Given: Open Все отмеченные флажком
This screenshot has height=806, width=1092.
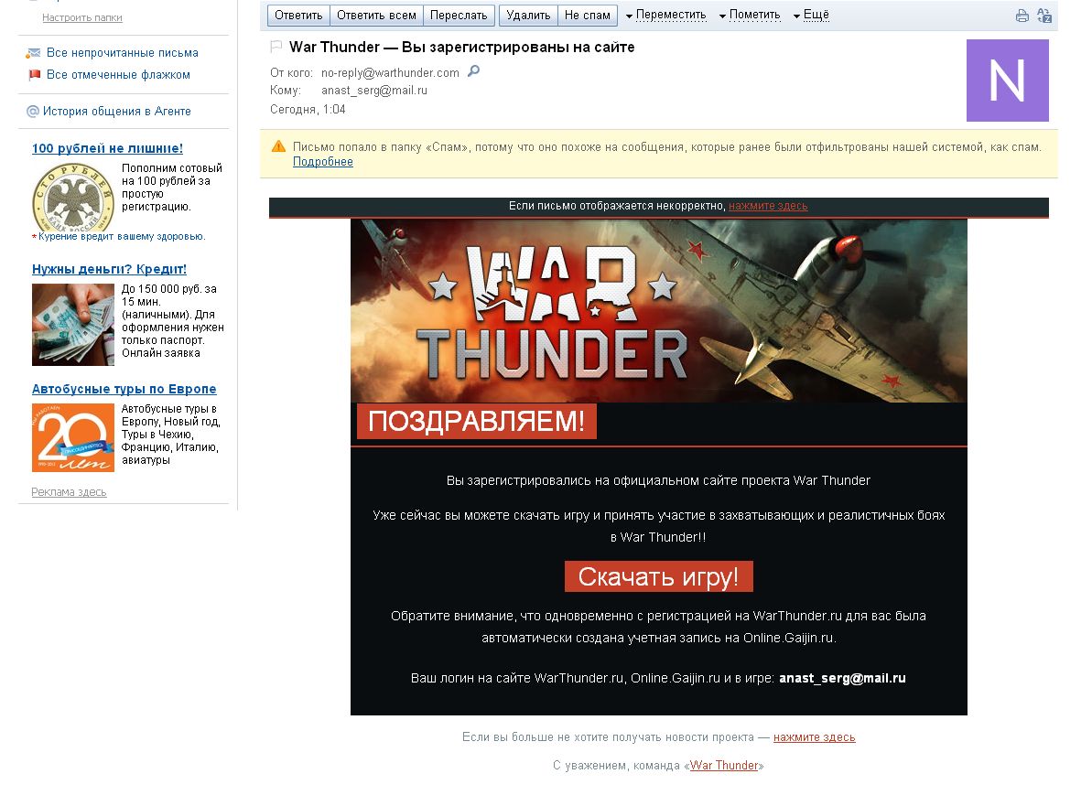Looking at the screenshot, I should point(118,74).
